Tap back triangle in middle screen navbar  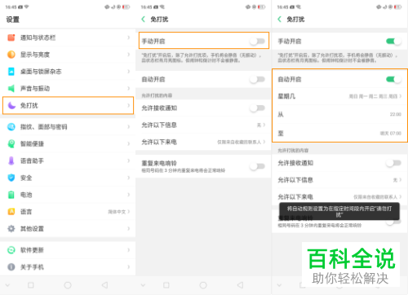[240, 285]
